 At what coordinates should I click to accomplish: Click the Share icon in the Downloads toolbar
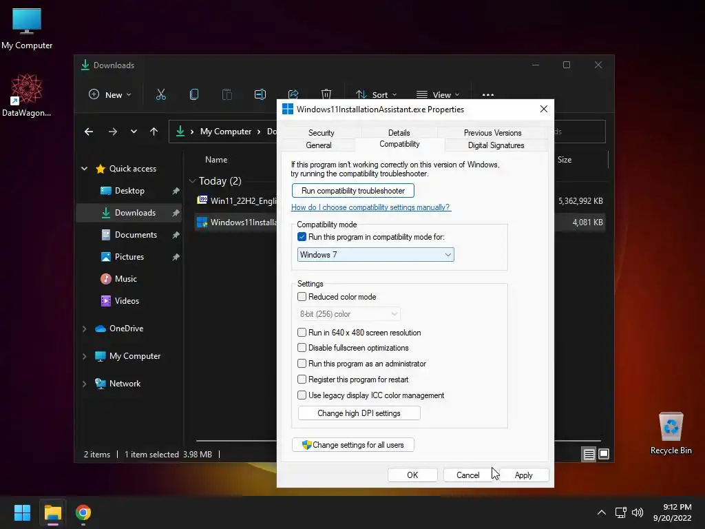click(x=293, y=94)
